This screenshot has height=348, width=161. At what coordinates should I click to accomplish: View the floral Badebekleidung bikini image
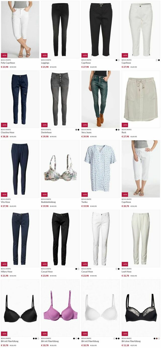pos(60,169)
